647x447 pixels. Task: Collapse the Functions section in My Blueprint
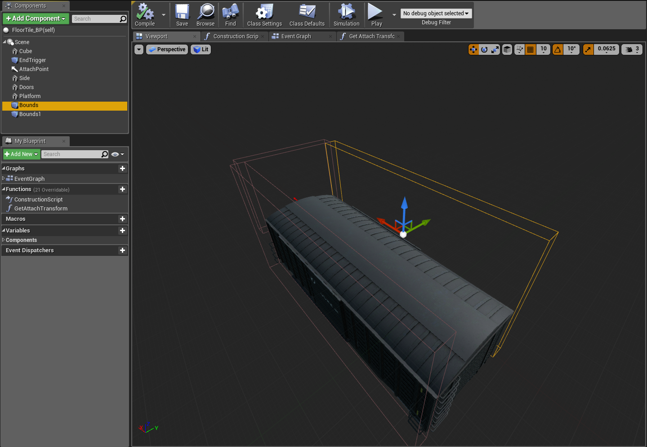[x=4, y=189]
